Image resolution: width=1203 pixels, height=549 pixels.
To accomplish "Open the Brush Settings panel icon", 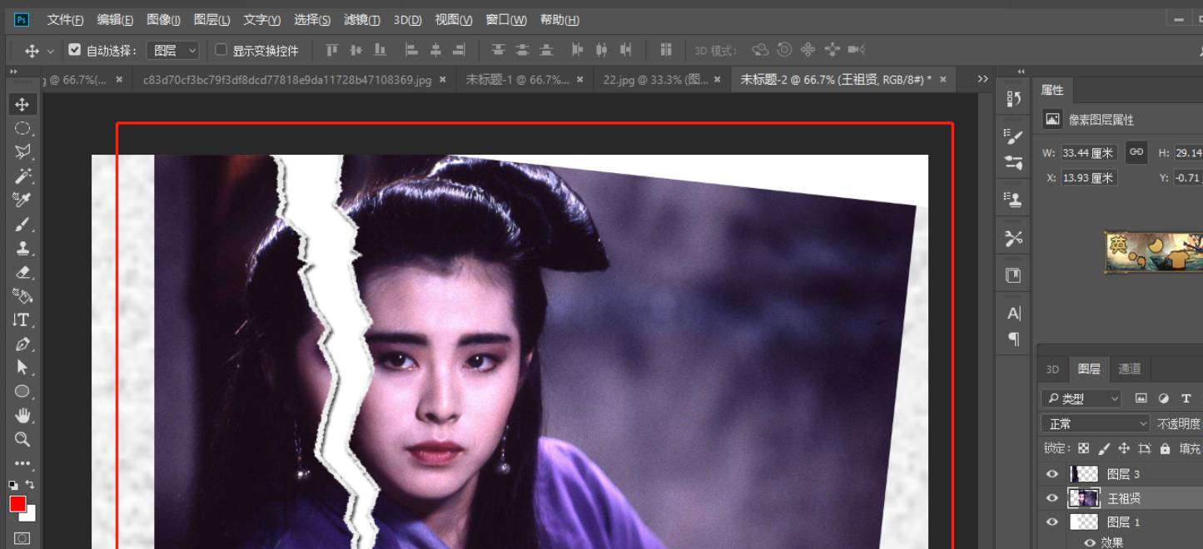I will [1014, 136].
